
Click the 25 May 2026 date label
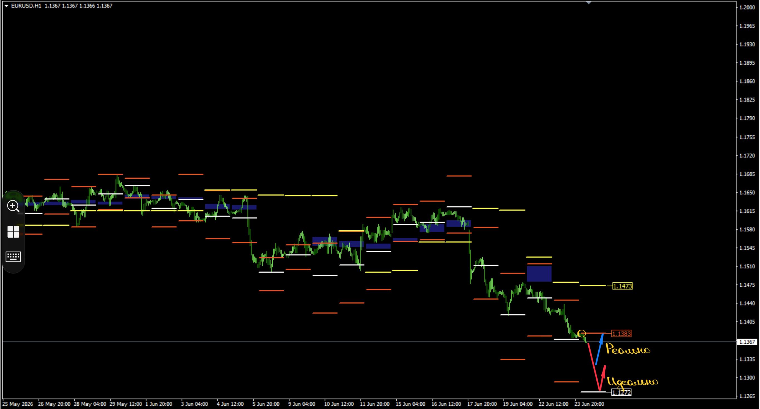pos(18,404)
